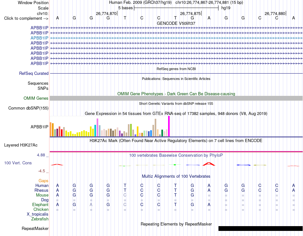Click the APBB1IP label beside the GTEx bar chart
303x236 pixels.
40,127
